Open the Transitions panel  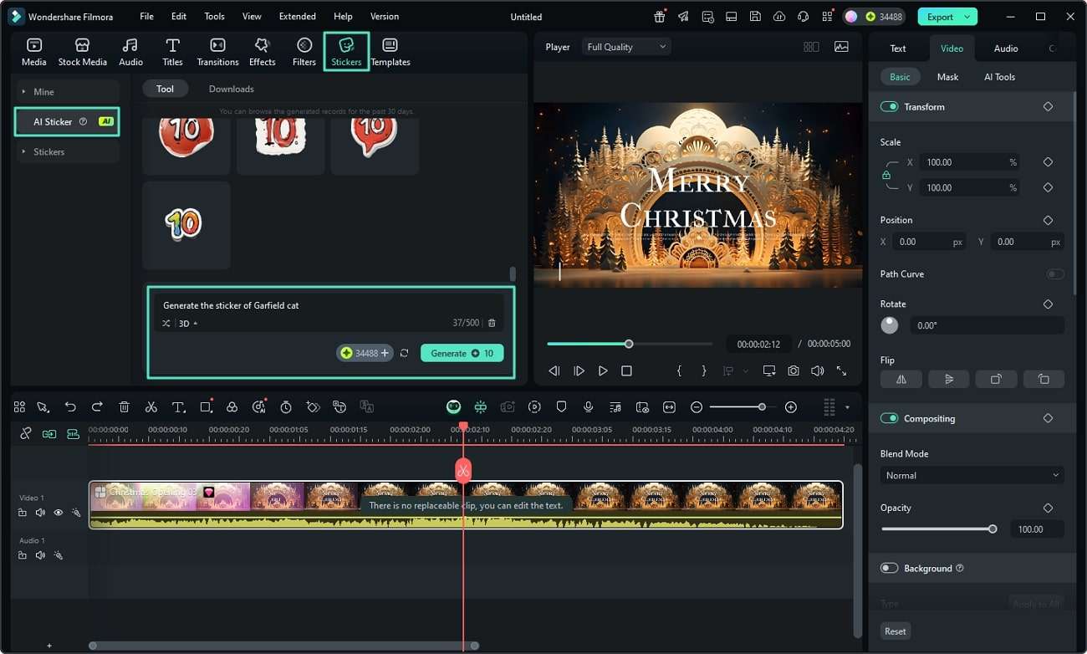point(217,52)
